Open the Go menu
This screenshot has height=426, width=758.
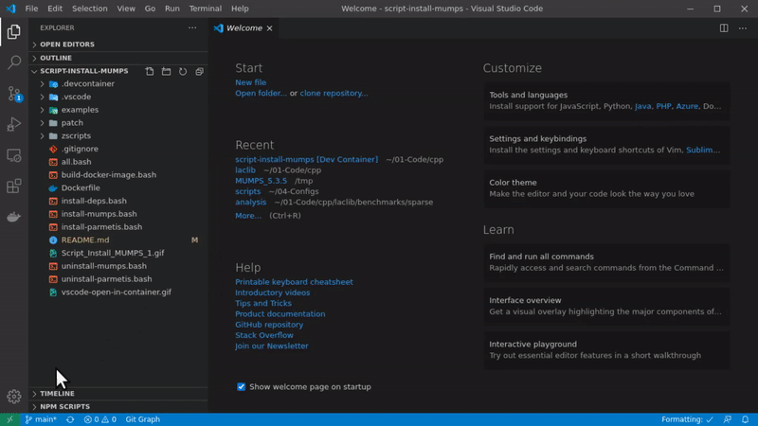[150, 9]
